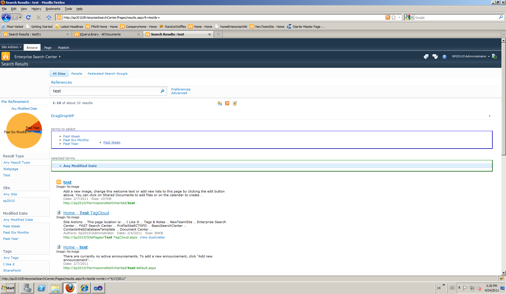Image resolution: width=506 pixels, height=294 pixels.
Task: Open Firefox from the taskbar
Action: 70,288
